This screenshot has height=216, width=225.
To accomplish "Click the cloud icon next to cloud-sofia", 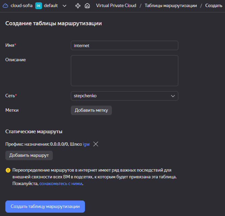I will (5, 6).
